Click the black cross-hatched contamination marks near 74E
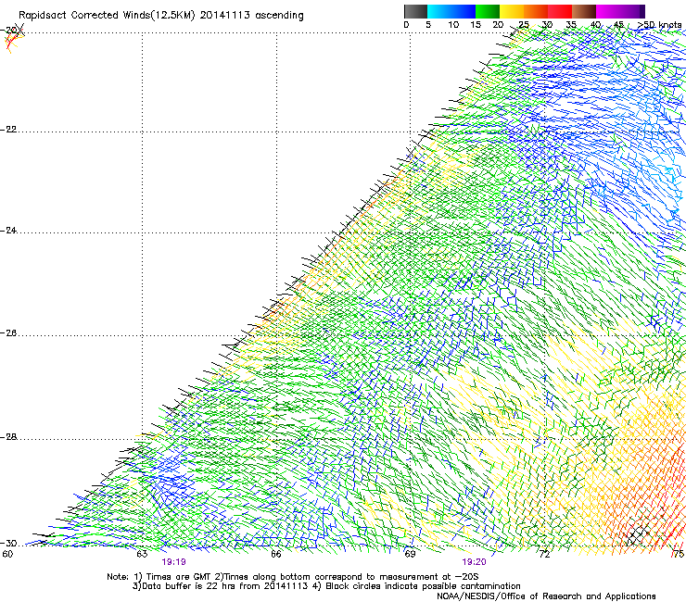 (x=639, y=533)
